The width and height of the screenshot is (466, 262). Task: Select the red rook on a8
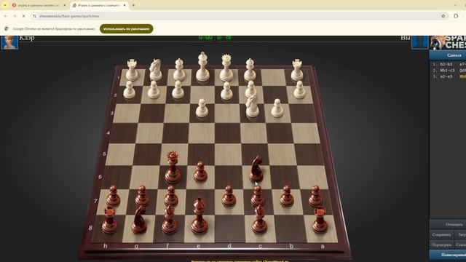click(x=320, y=220)
